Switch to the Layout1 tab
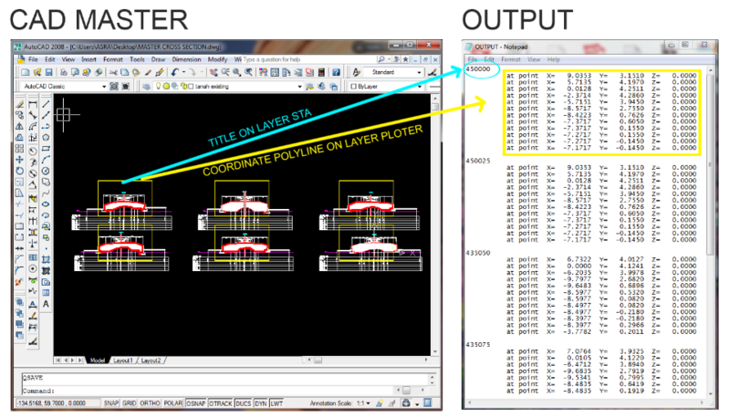This screenshot has height=418, width=730. point(123,361)
